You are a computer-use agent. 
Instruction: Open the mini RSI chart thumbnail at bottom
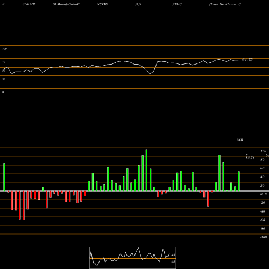133,258
